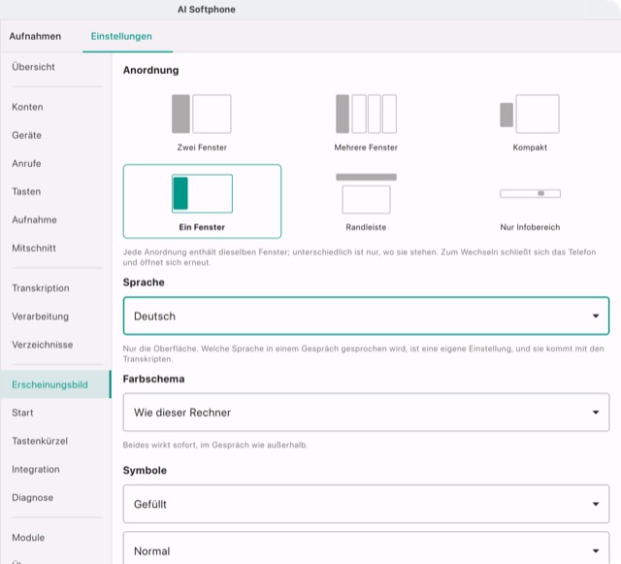Switch to the Aufnahmen tab

(x=35, y=36)
